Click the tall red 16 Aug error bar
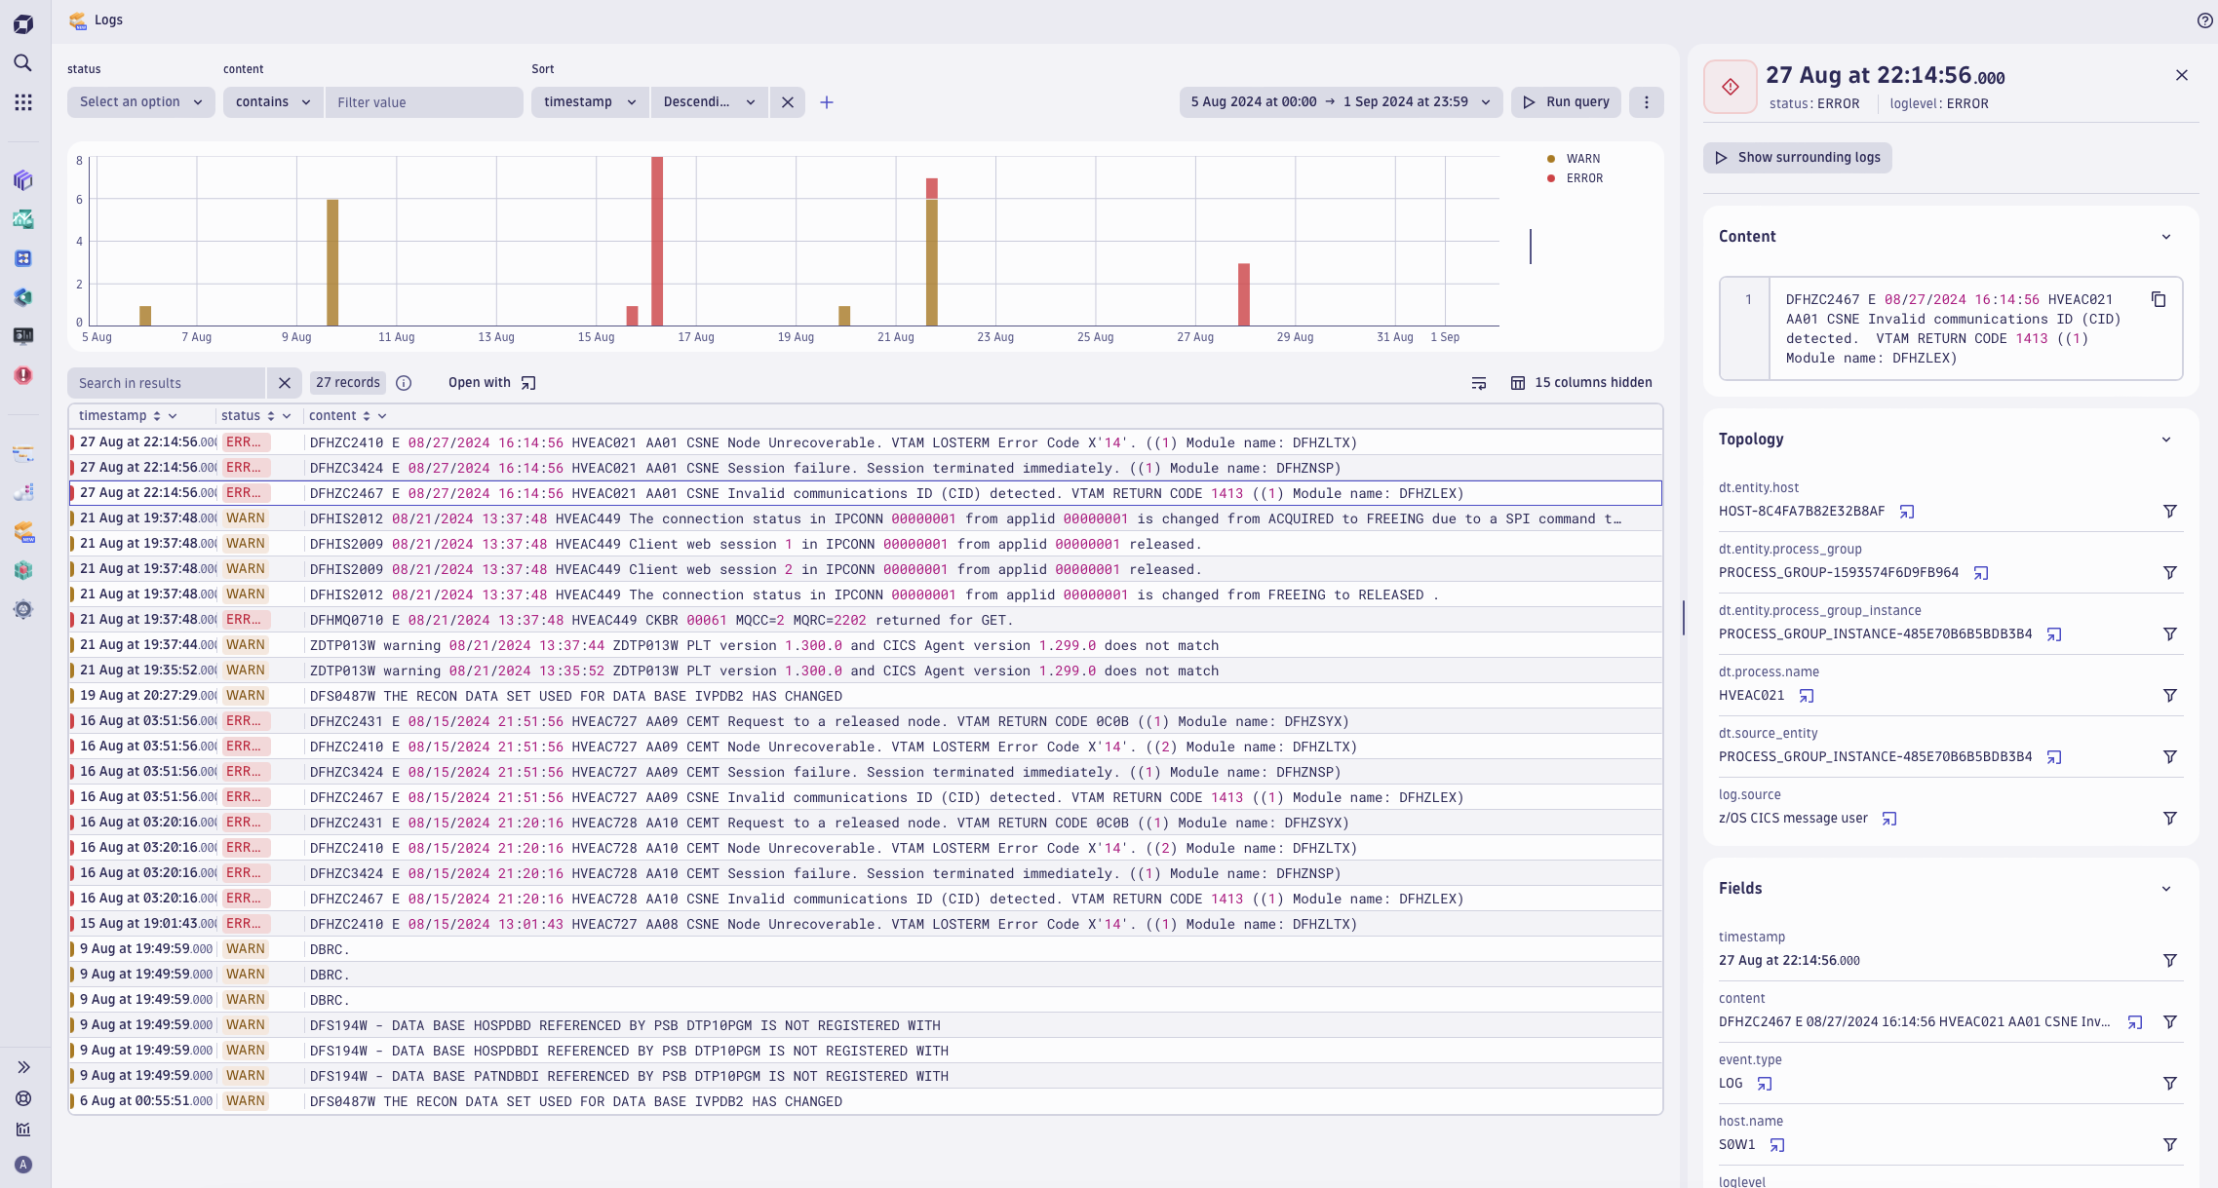The width and height of the screenshot is (2218, 1188). (x=657, y=241)
